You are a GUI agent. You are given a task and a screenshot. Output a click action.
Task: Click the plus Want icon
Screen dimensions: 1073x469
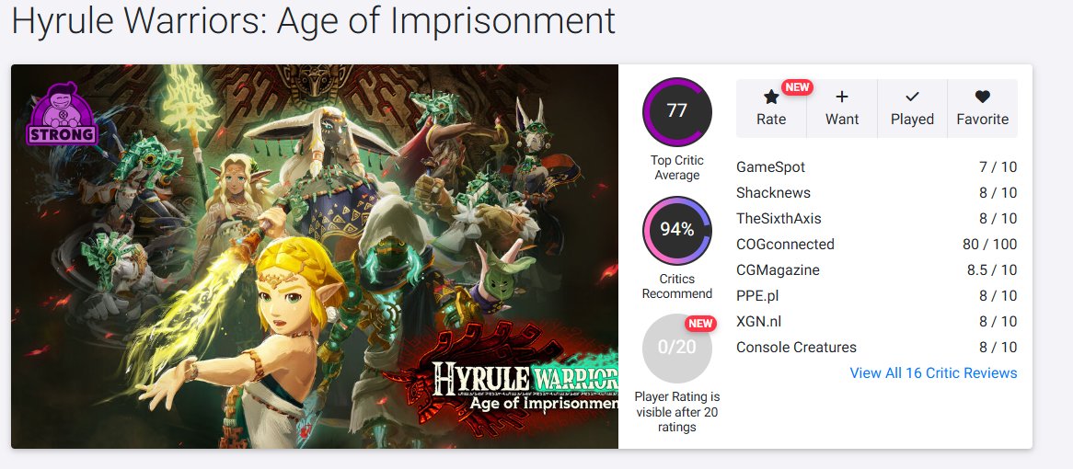click(x=842, y=97)
